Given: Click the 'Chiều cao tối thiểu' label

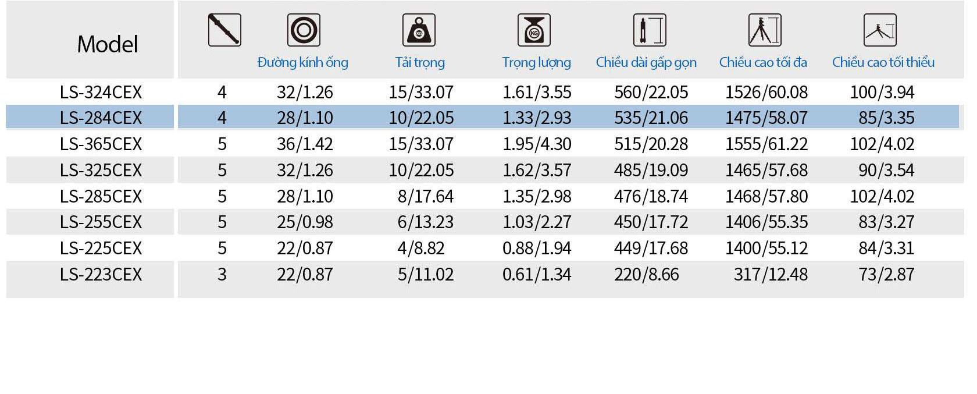Looking at the screenshot, I should (883, 62).
